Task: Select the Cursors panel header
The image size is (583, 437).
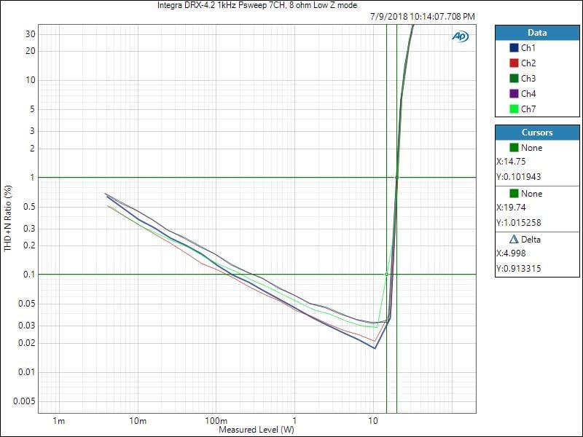Action: click(x=536, y=133)
